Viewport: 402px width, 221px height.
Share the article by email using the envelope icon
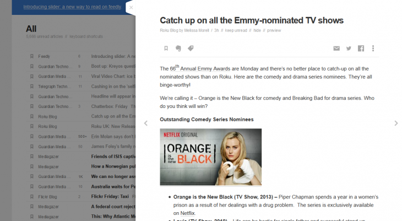pyautogui.click(x=336, y=48)
